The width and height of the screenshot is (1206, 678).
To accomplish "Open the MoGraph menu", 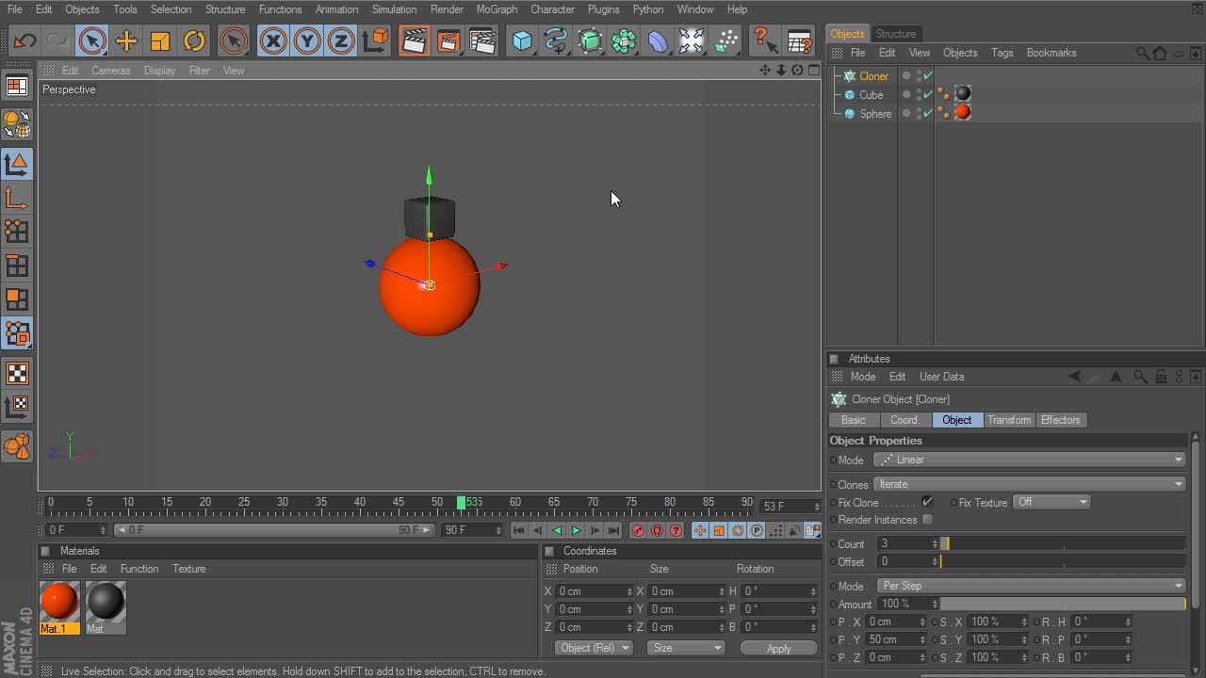I will click(x=497, y=9).
